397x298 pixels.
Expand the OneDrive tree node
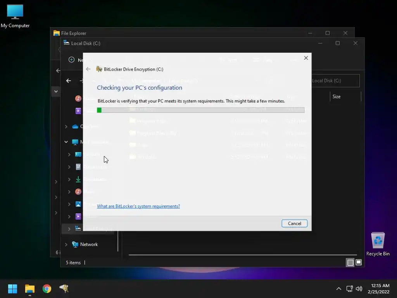[66, 126]
